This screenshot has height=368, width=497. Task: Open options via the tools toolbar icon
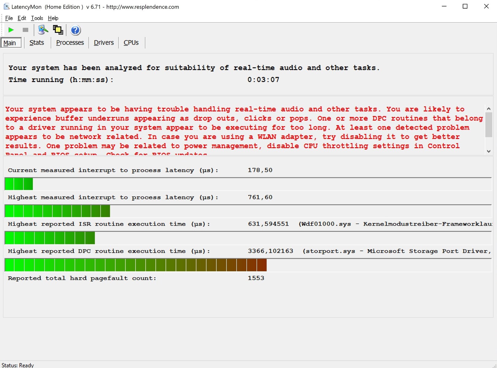tap(43, 30)
